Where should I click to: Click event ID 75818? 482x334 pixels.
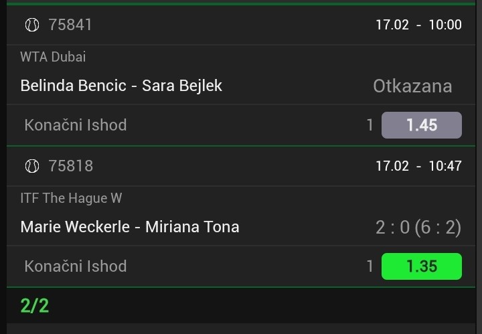(x=70, y=166)
